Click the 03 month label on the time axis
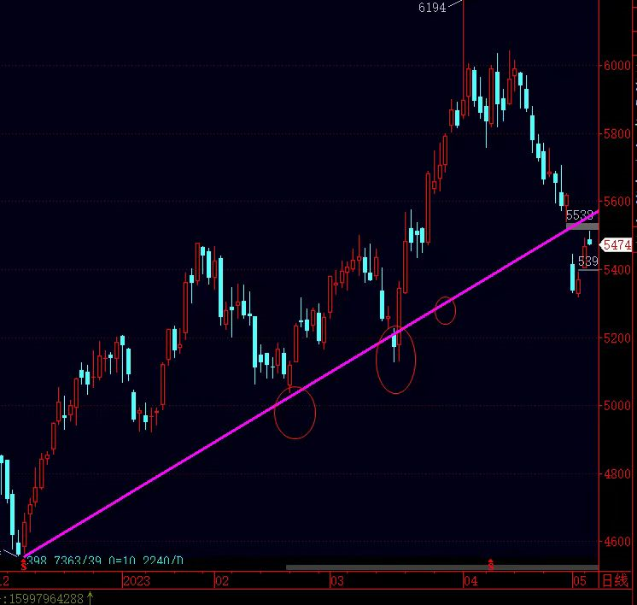Screen dimensions: 637x605 (336, 580)
